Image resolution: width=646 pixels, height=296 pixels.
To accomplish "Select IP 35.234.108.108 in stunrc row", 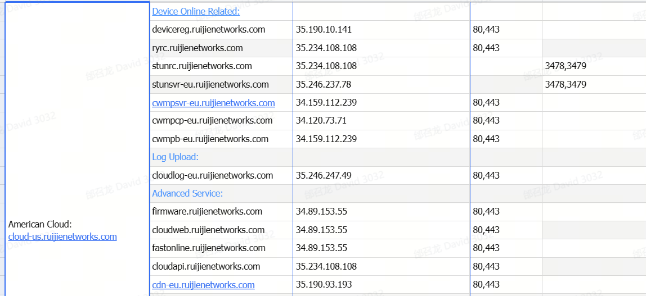I will [x=326, y=66].
